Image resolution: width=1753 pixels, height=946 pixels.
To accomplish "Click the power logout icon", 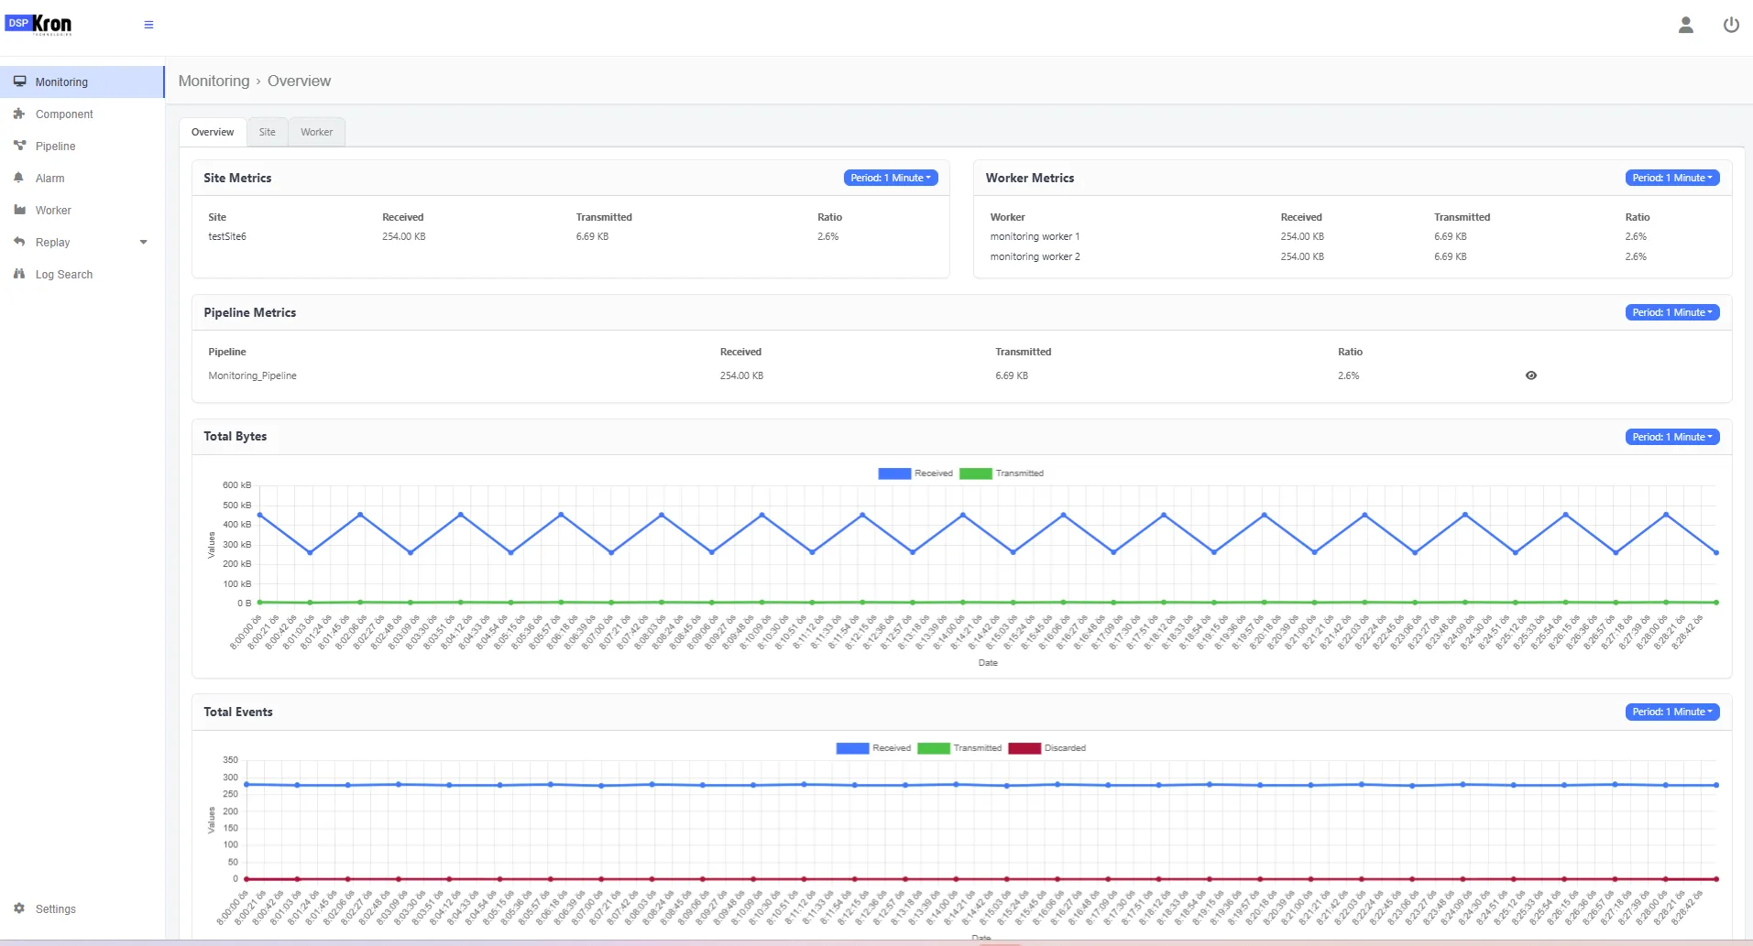I will click(x=1731, y=25).
